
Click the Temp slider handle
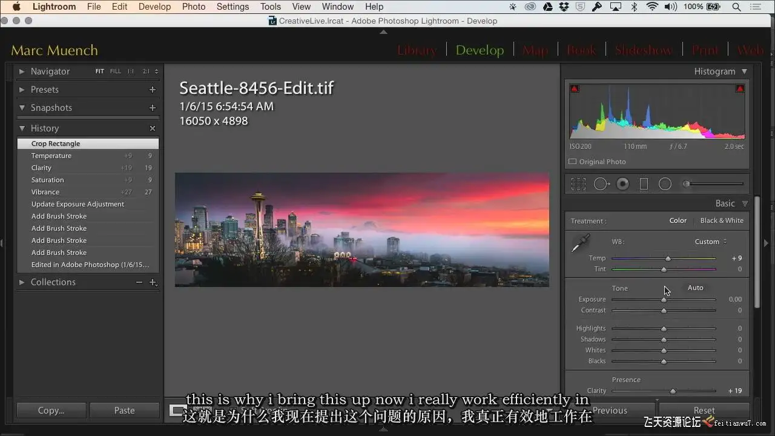(668, 259)
